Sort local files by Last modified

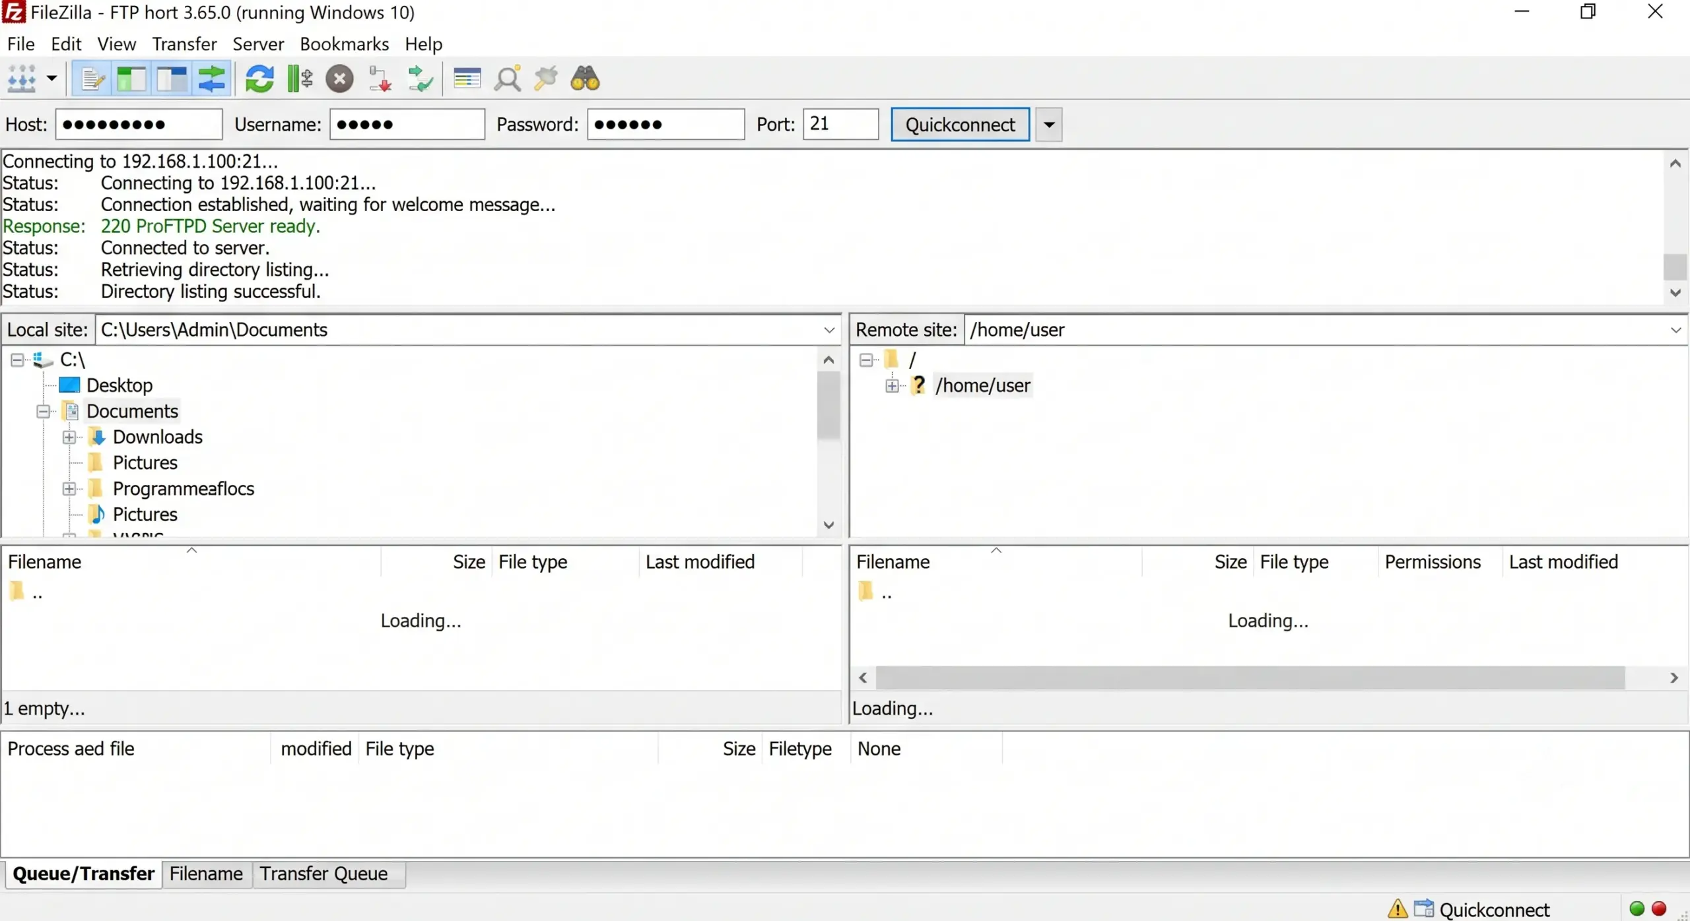(720, 562)
